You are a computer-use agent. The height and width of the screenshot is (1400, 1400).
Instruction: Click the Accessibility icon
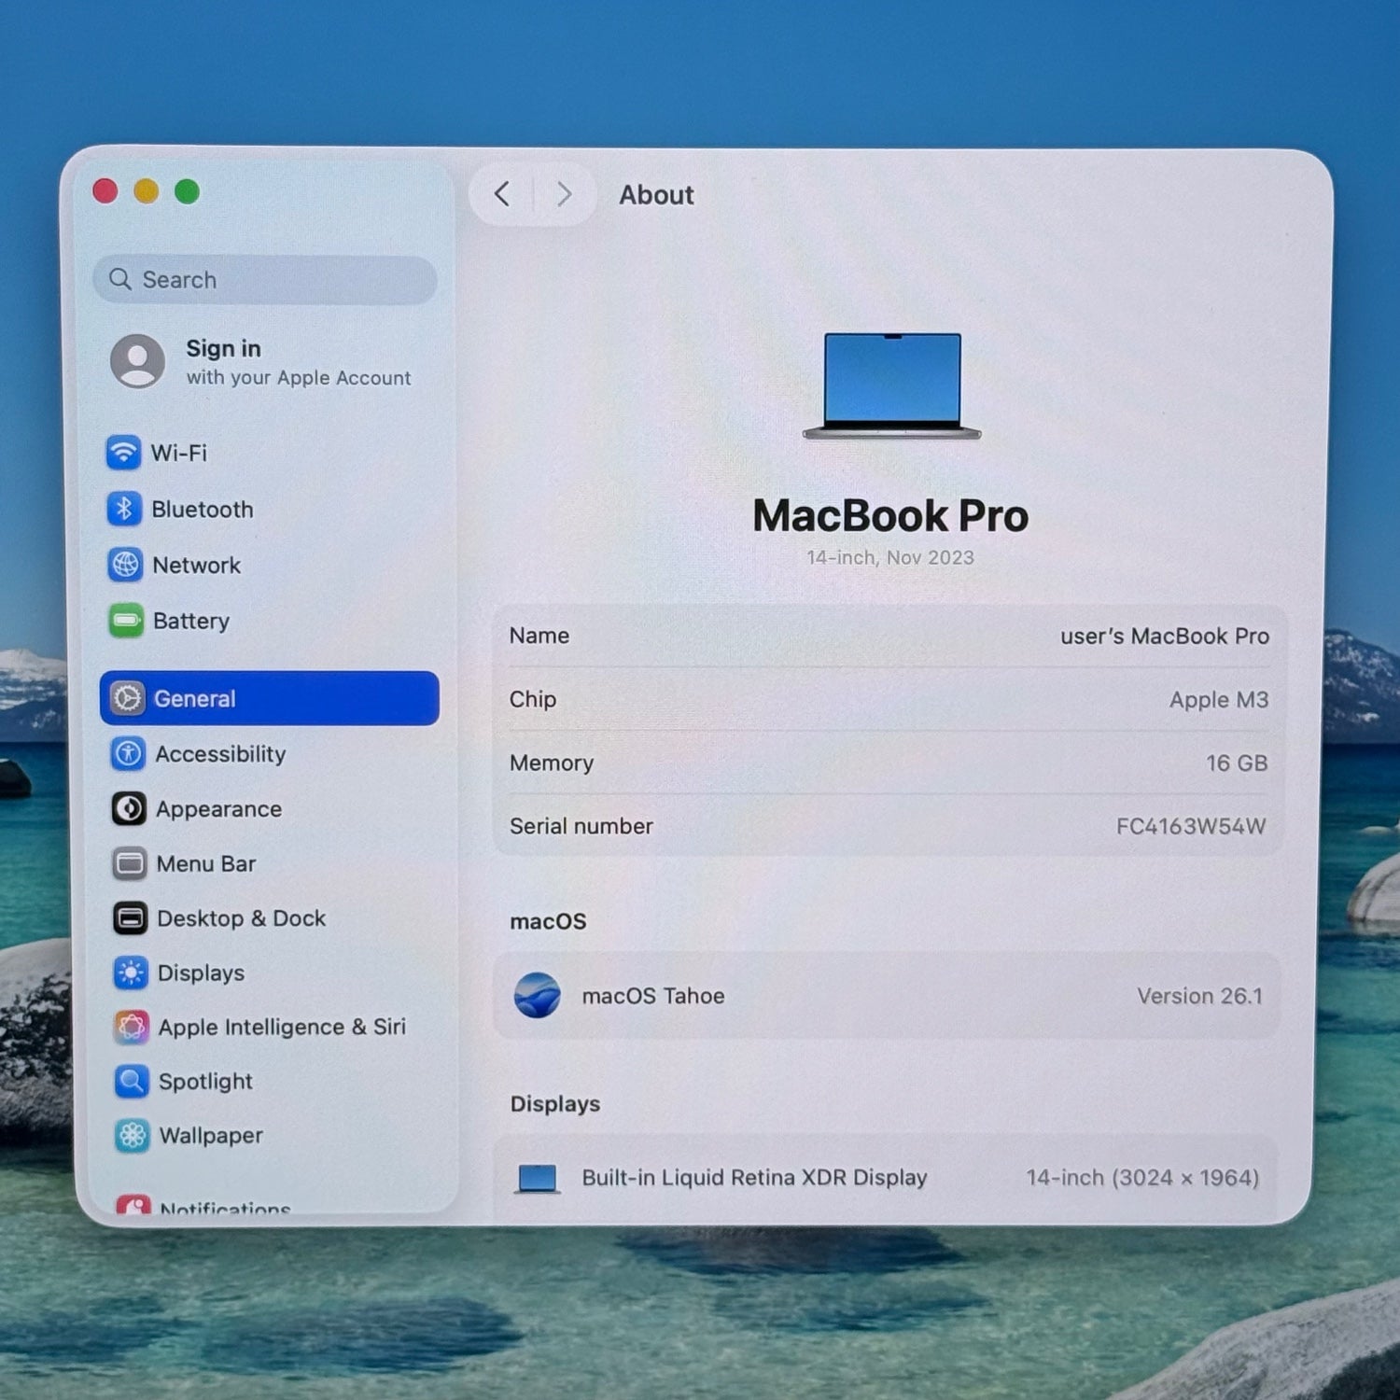[x=128, y=754]
